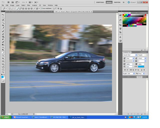Toggle the Auto Add/Delete checkbox
This screenshot has height=128, width=160.
tap(42, 8)
